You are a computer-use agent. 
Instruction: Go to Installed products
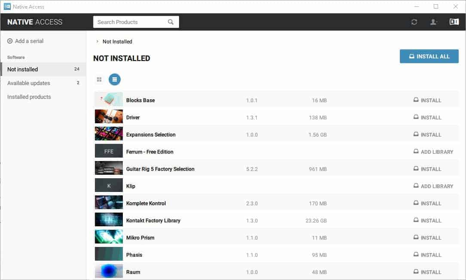[x=29, y=97]
